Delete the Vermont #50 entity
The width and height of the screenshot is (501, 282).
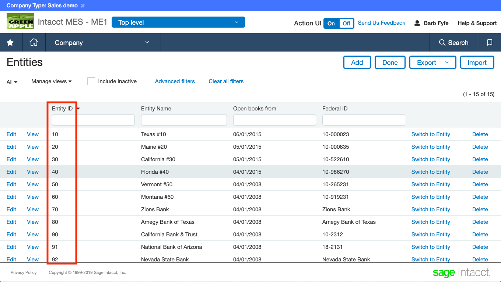pos(480,184)
